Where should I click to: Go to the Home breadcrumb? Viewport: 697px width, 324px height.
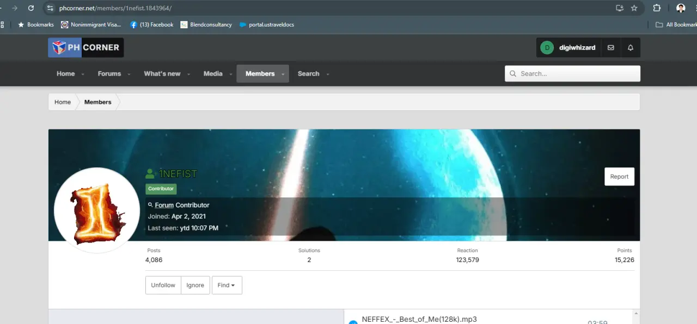tap(63, 102)
